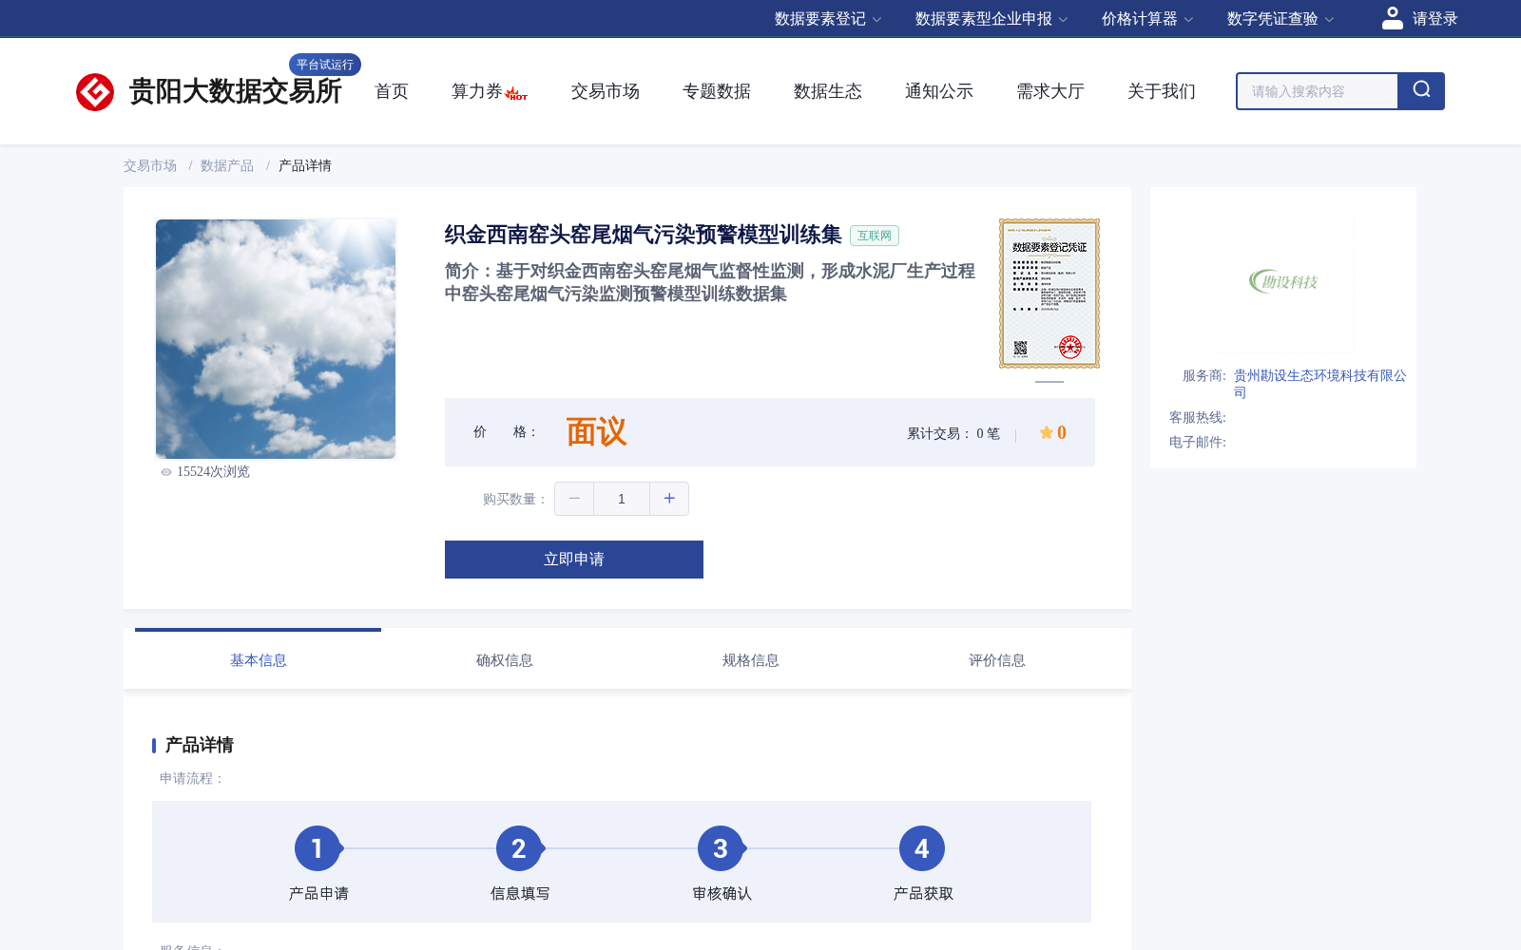Viewport: 1521px width, 950px height.
Task: Click the search magnifier button
Action: pos(1421,91)
